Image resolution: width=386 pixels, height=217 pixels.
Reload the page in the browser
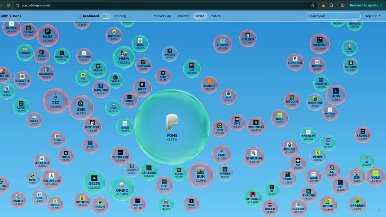pos(8,5)
